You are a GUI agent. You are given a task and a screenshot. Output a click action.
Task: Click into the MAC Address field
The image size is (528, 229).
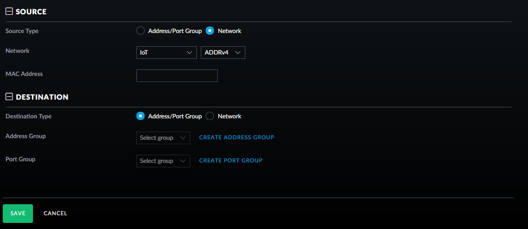coord(177,75)
